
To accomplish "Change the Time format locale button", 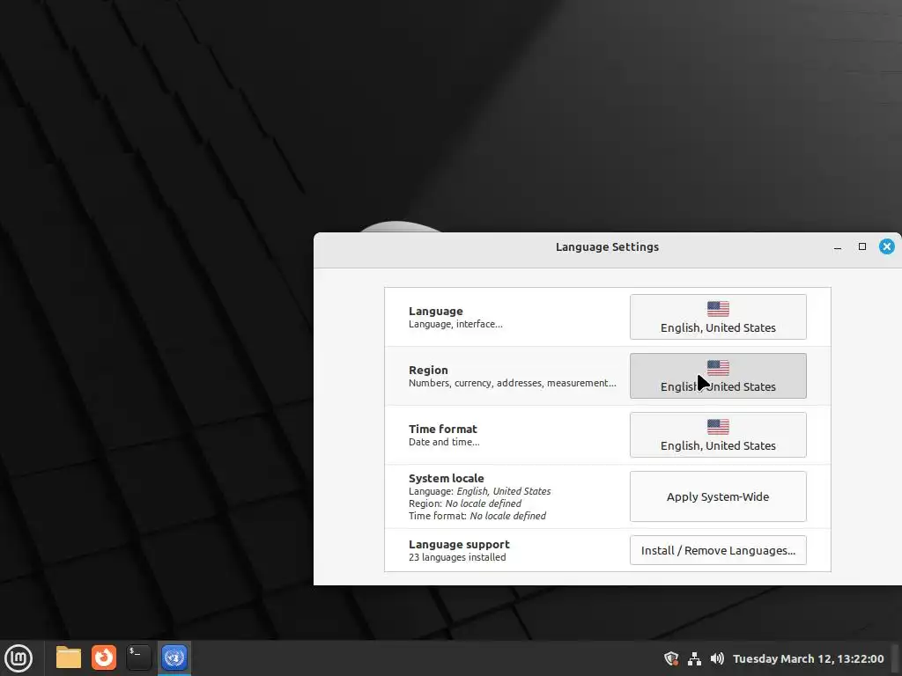I will click(x=718, y=435).
